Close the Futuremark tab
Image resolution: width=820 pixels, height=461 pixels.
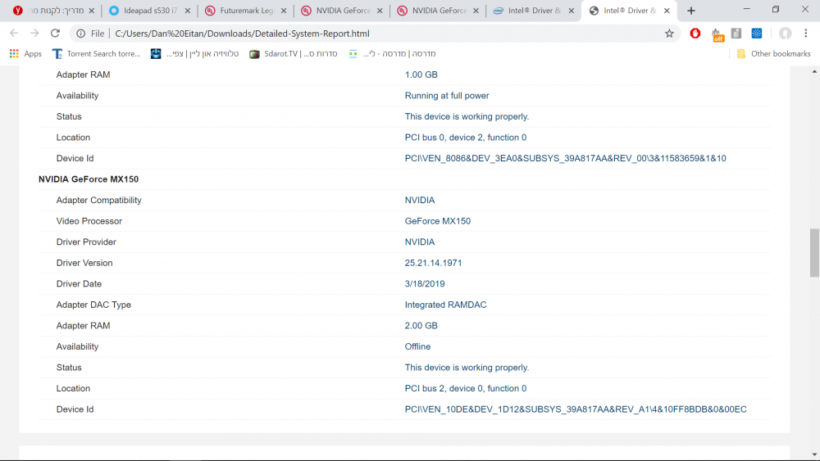pyautogui.click(x=284, y=11)
